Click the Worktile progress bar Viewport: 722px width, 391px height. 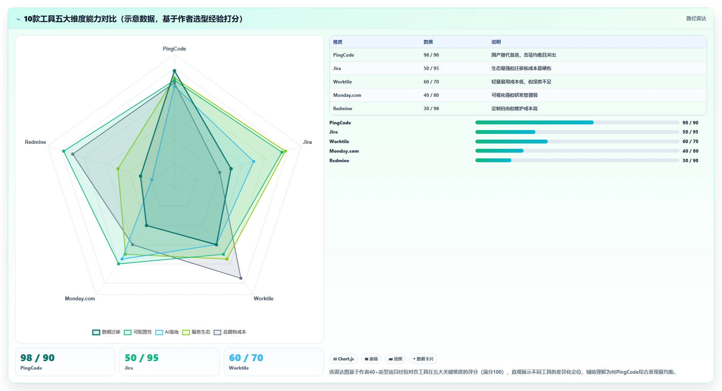click(x=577, y=142)
